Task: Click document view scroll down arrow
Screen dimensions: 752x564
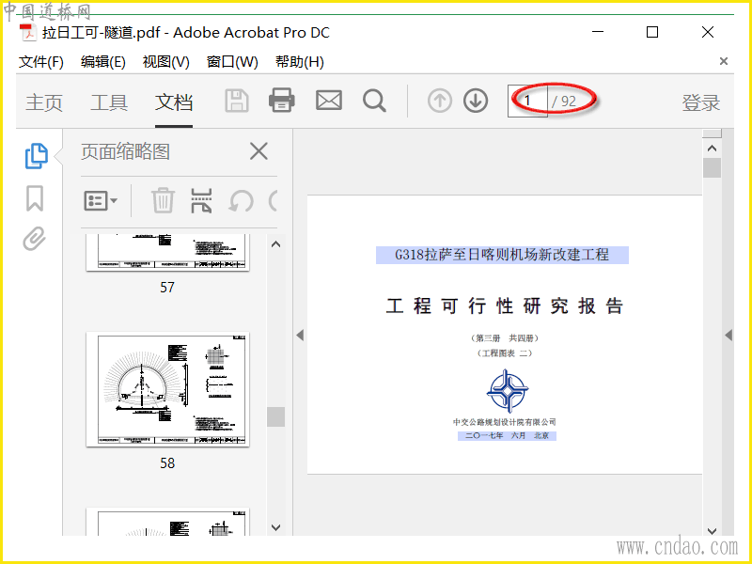Action: [713, 530]
